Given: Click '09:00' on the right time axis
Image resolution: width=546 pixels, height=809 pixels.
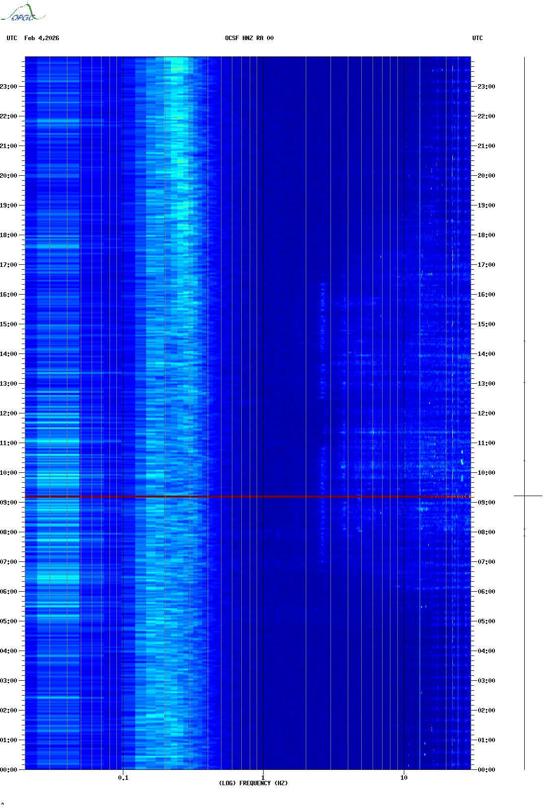Looking at the screenshot, I should point(487,503).
